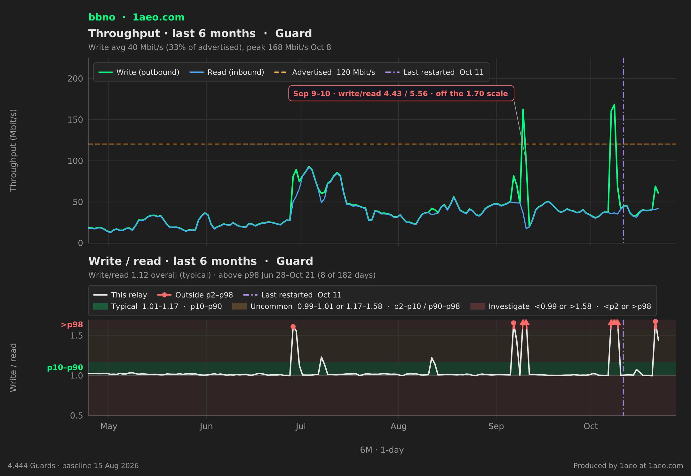The width and height of the screenshot is (691, 476).
Task: Click the October off-scale red triangle marker
Action: tap(614, 322)
